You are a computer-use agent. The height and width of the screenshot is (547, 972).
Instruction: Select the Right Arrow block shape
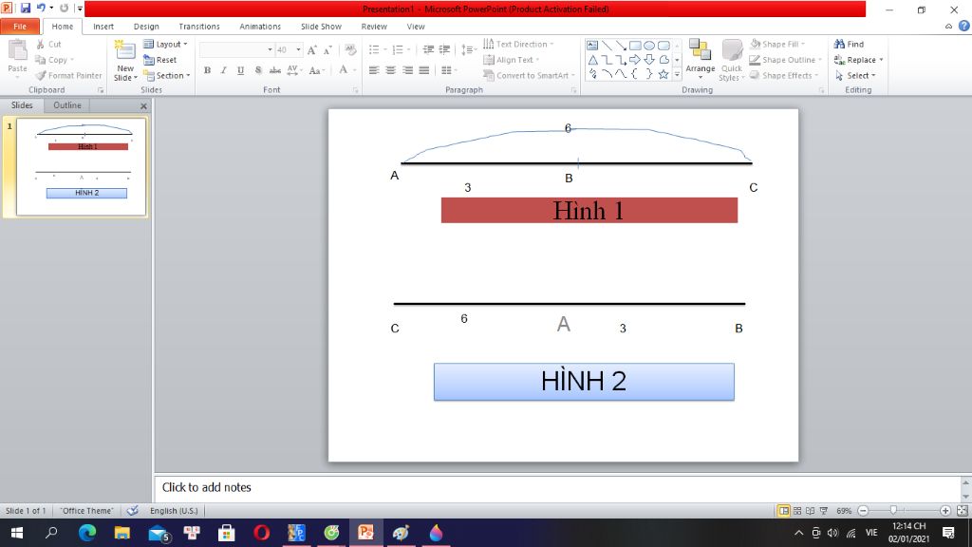[635, 60]
